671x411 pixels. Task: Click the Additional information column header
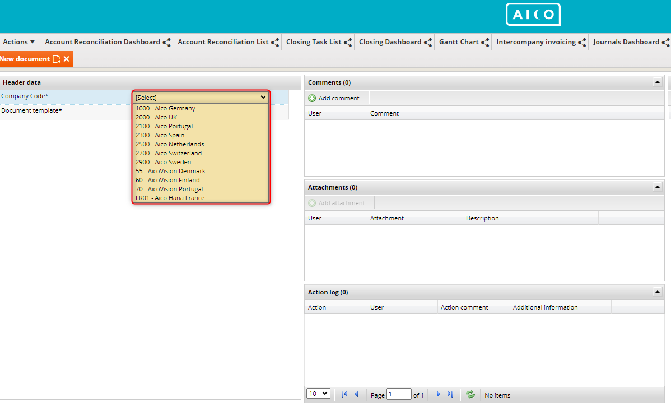tap(560, 307)
